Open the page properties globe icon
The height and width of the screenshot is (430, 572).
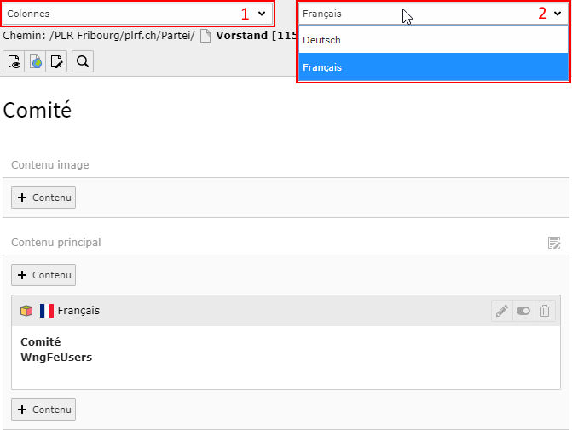pyautogui.click(x=36, y=61)
